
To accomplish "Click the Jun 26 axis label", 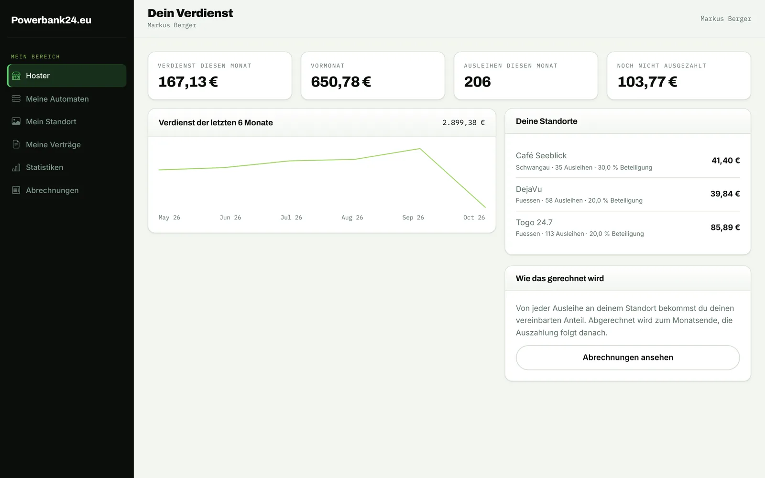I will [x=230, y=217].
